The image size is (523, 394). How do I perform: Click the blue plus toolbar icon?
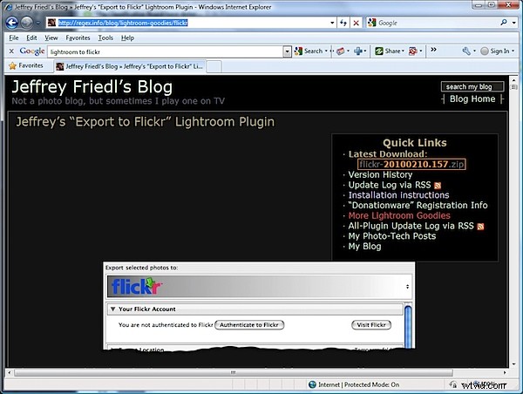[x=358, y=51]
